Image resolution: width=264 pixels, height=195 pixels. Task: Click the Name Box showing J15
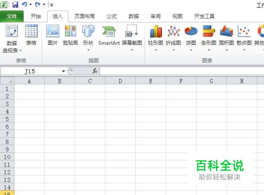(30, 71)
